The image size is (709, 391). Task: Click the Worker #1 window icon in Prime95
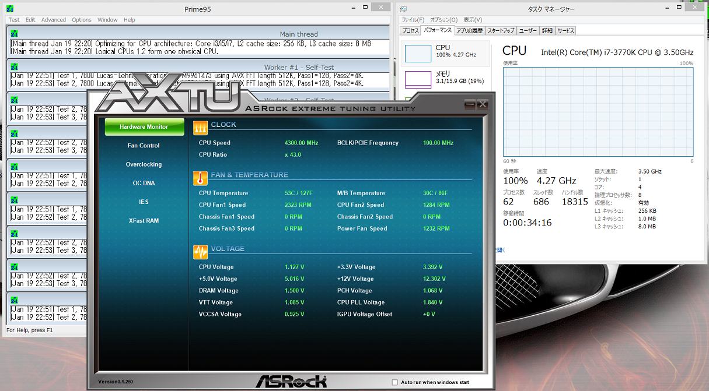pyautogui.click(x=15, y=67)
